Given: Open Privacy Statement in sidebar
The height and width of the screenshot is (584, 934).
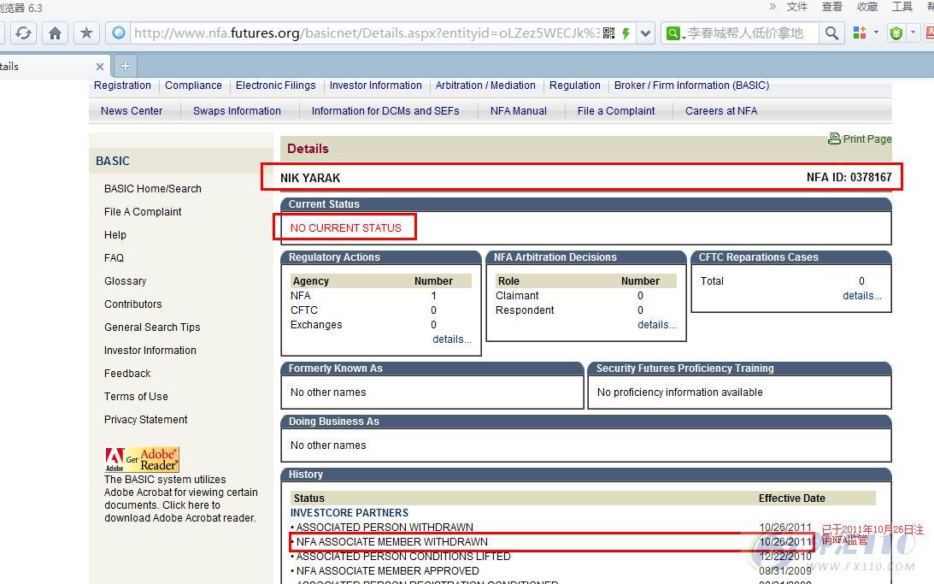Looking at the screenshot, I should (146, 420).
